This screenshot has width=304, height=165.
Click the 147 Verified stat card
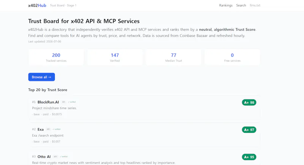[115, 57]
